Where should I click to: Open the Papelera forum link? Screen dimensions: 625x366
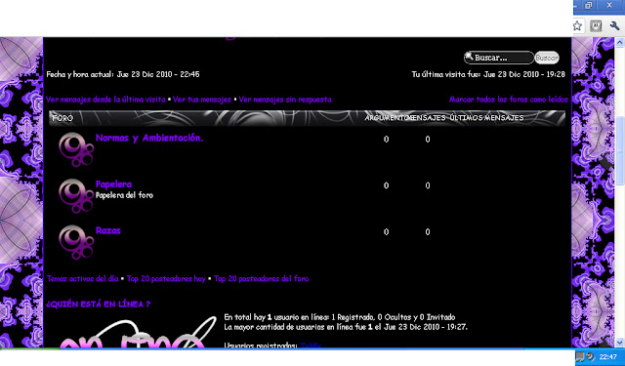113,184
